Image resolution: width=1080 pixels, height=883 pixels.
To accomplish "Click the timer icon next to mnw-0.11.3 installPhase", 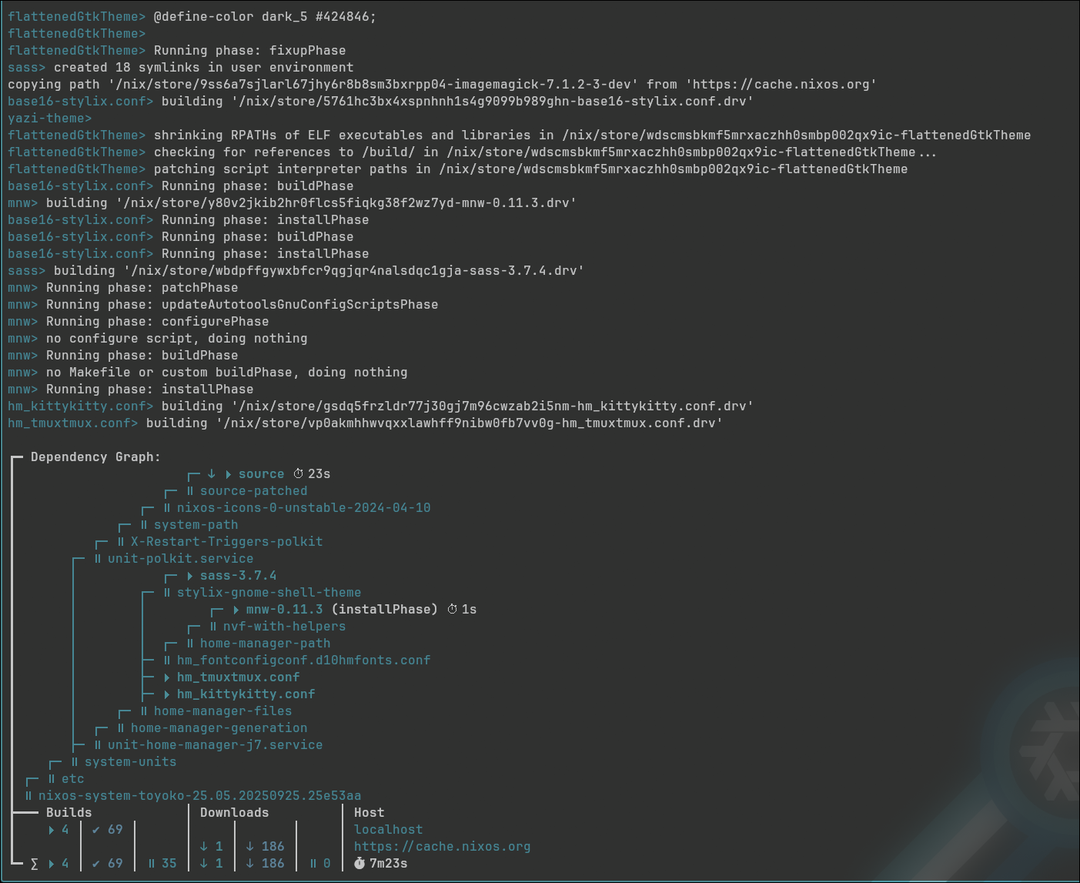I will pos(453,609).
